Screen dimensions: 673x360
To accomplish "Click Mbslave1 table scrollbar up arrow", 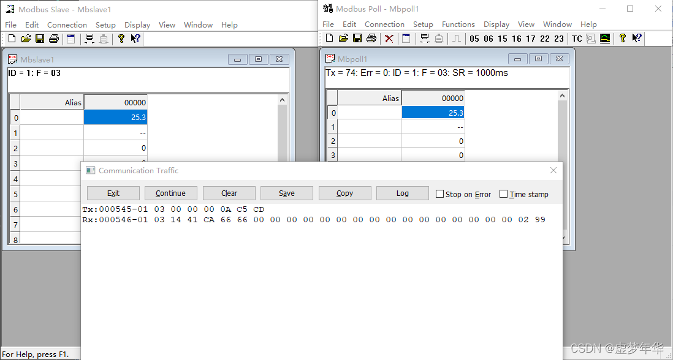I will (282, 100).
